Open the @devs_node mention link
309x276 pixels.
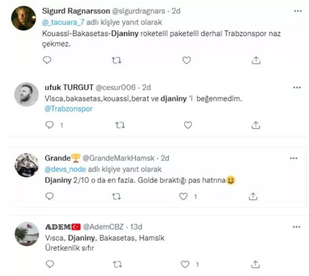point(65,169)
